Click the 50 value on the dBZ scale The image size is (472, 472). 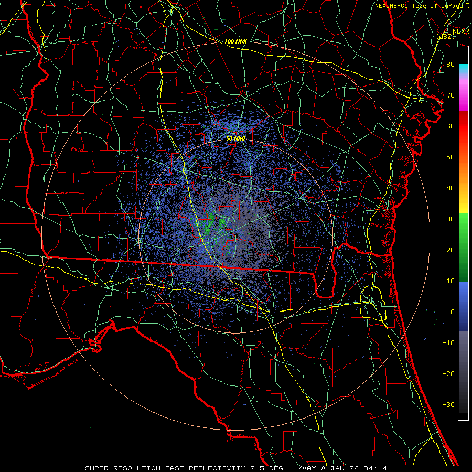point(450,157)
